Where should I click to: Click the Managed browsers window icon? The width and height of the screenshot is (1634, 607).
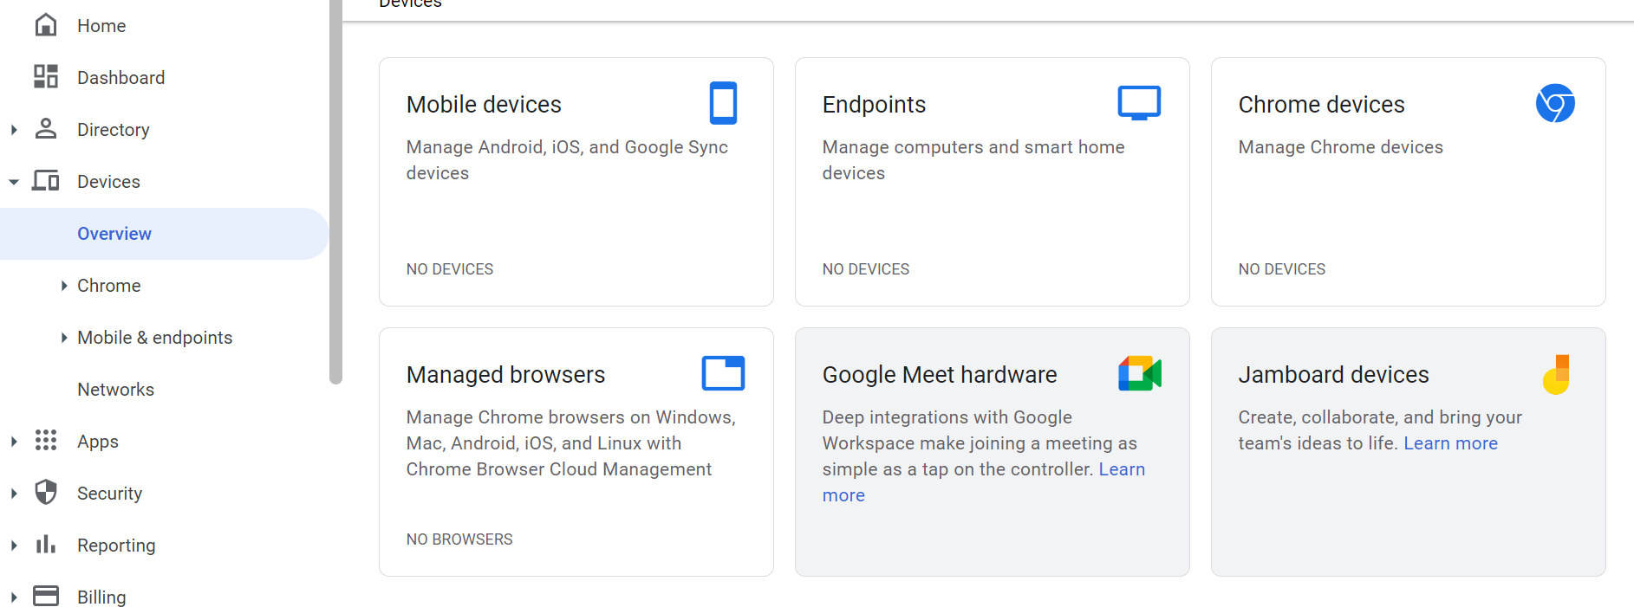tap(723, 373)
